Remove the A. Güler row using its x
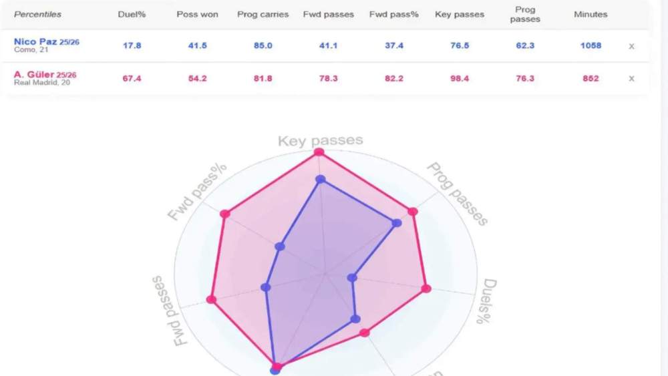Screen dimensions: 668x376 631,79
